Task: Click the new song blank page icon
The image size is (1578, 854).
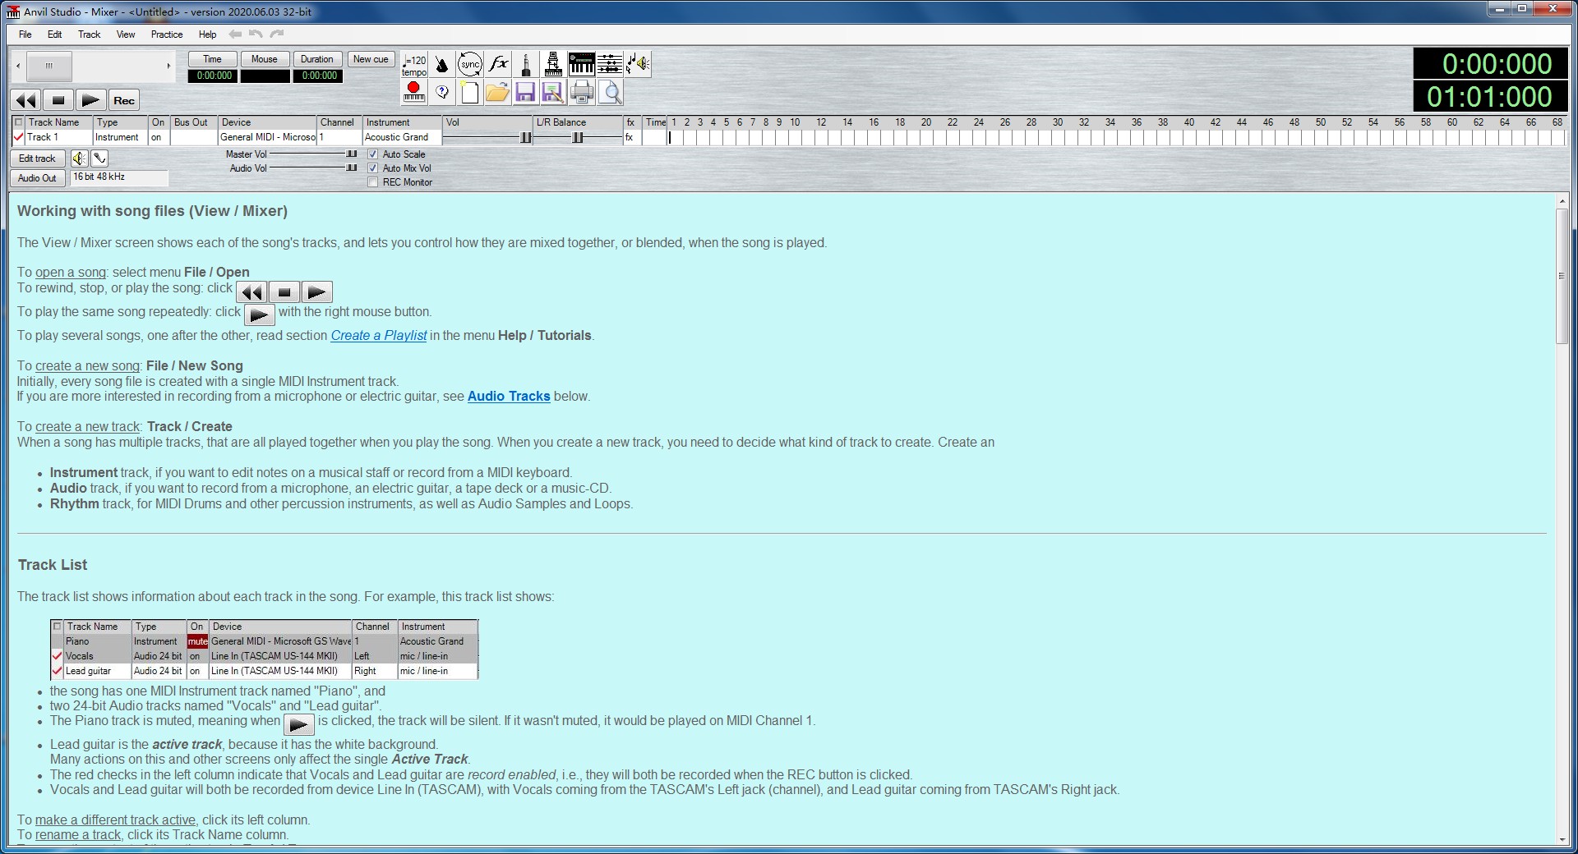Action: 470,92
